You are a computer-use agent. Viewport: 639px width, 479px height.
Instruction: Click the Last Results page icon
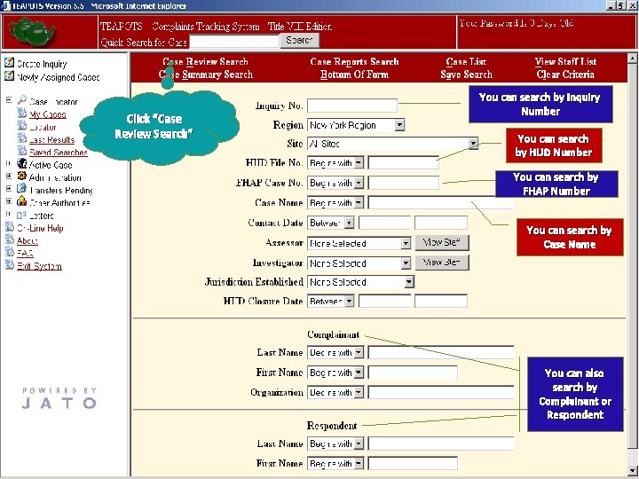pyautogui.click(x=22, y=138)
